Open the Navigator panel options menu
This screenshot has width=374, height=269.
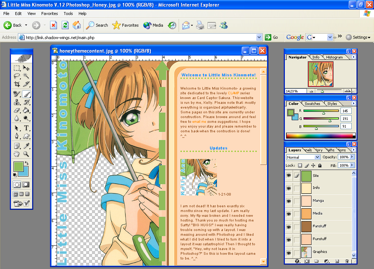(x=354, y=57)
